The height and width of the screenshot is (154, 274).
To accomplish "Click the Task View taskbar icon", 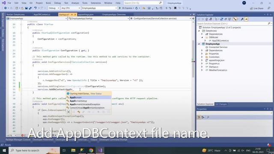I will (x=64, y=150).
